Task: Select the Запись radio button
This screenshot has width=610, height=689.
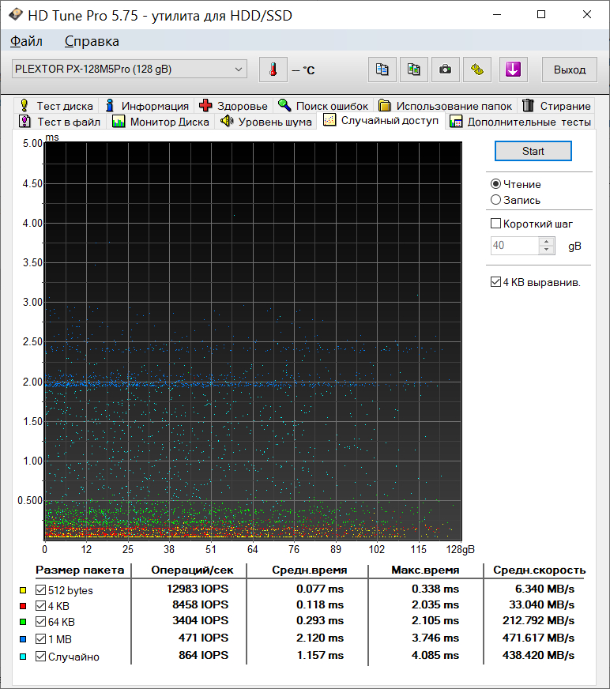Action: point(495,200)
